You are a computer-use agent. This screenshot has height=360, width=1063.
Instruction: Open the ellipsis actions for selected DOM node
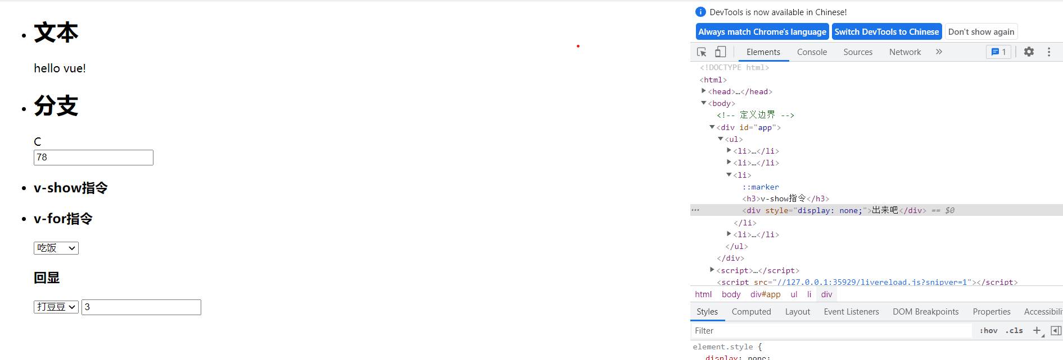coord(695,210)
